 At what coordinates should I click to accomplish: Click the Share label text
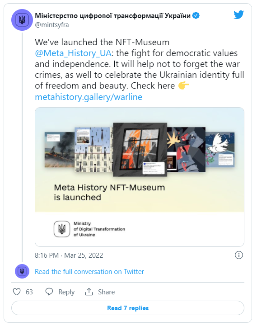[x=107, y=292]
